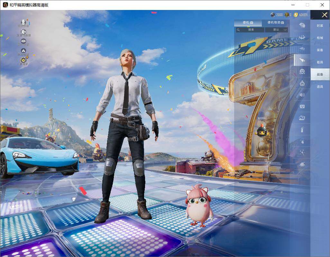Click the 2000 silver currency icon
This screenshot has width=330, height=257.
click(x=273, y=15)
